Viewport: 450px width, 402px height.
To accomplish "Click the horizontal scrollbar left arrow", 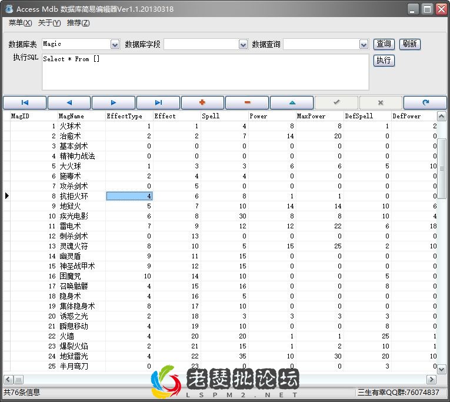I will tap(8, 380).
